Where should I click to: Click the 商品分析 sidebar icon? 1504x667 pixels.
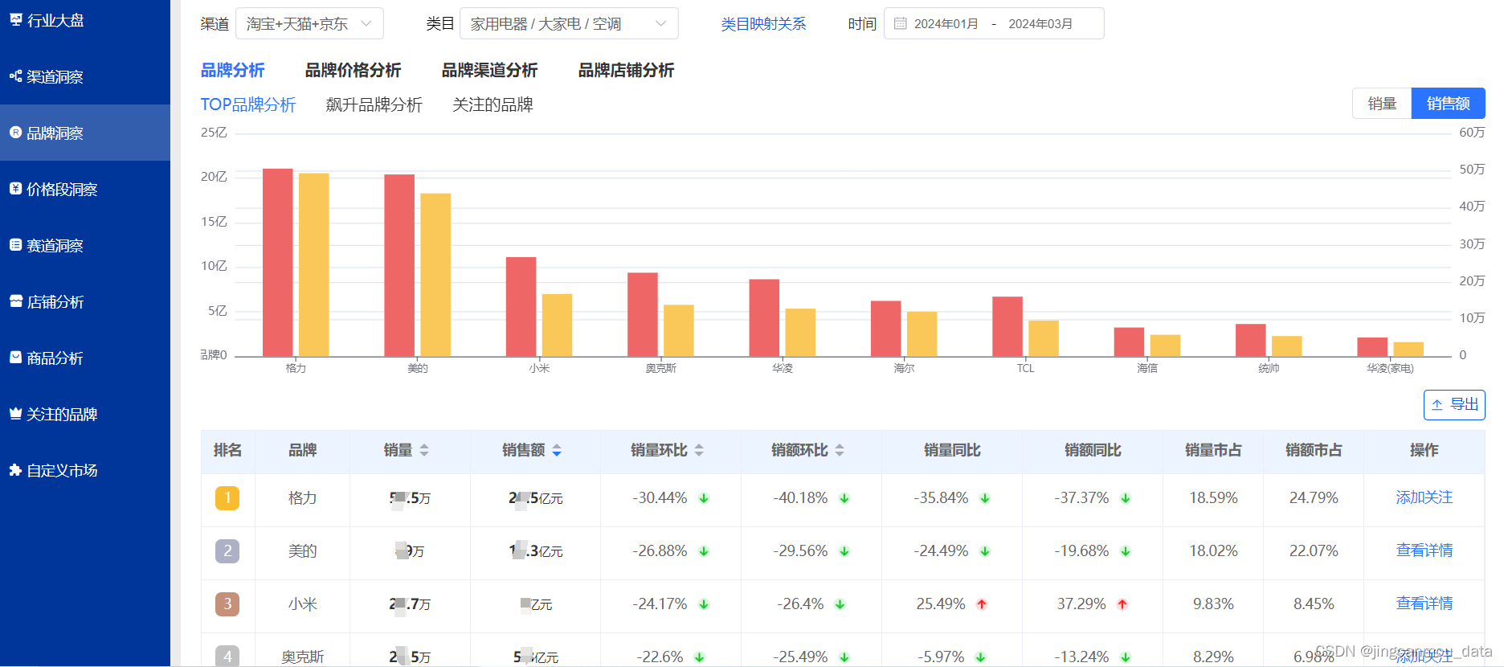(15, 358)
